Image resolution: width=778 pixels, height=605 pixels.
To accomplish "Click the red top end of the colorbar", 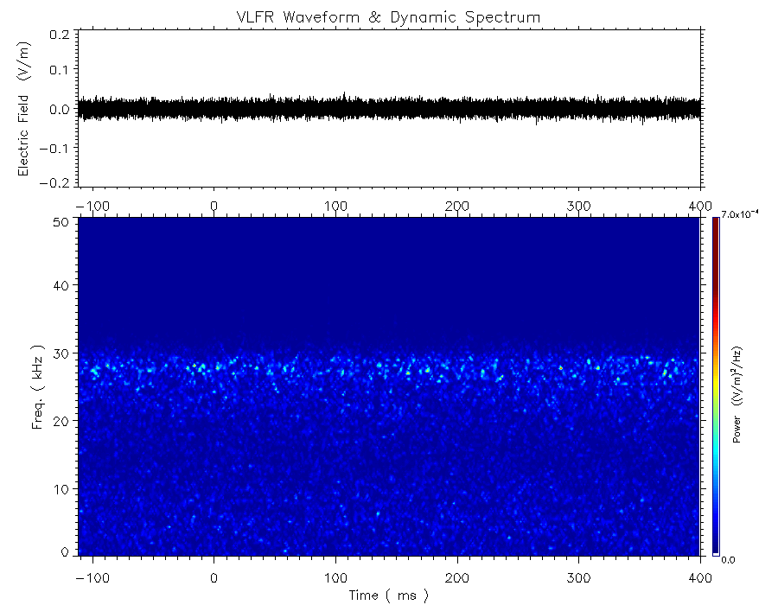I will [716, 221].
